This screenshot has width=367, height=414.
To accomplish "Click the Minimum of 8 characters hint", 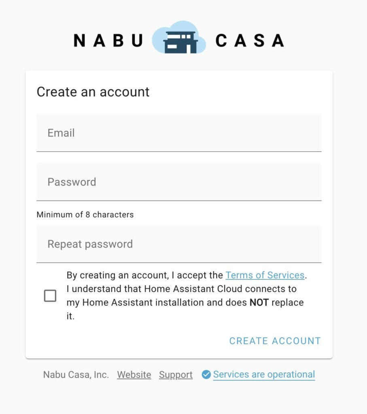I will point(85,215).
